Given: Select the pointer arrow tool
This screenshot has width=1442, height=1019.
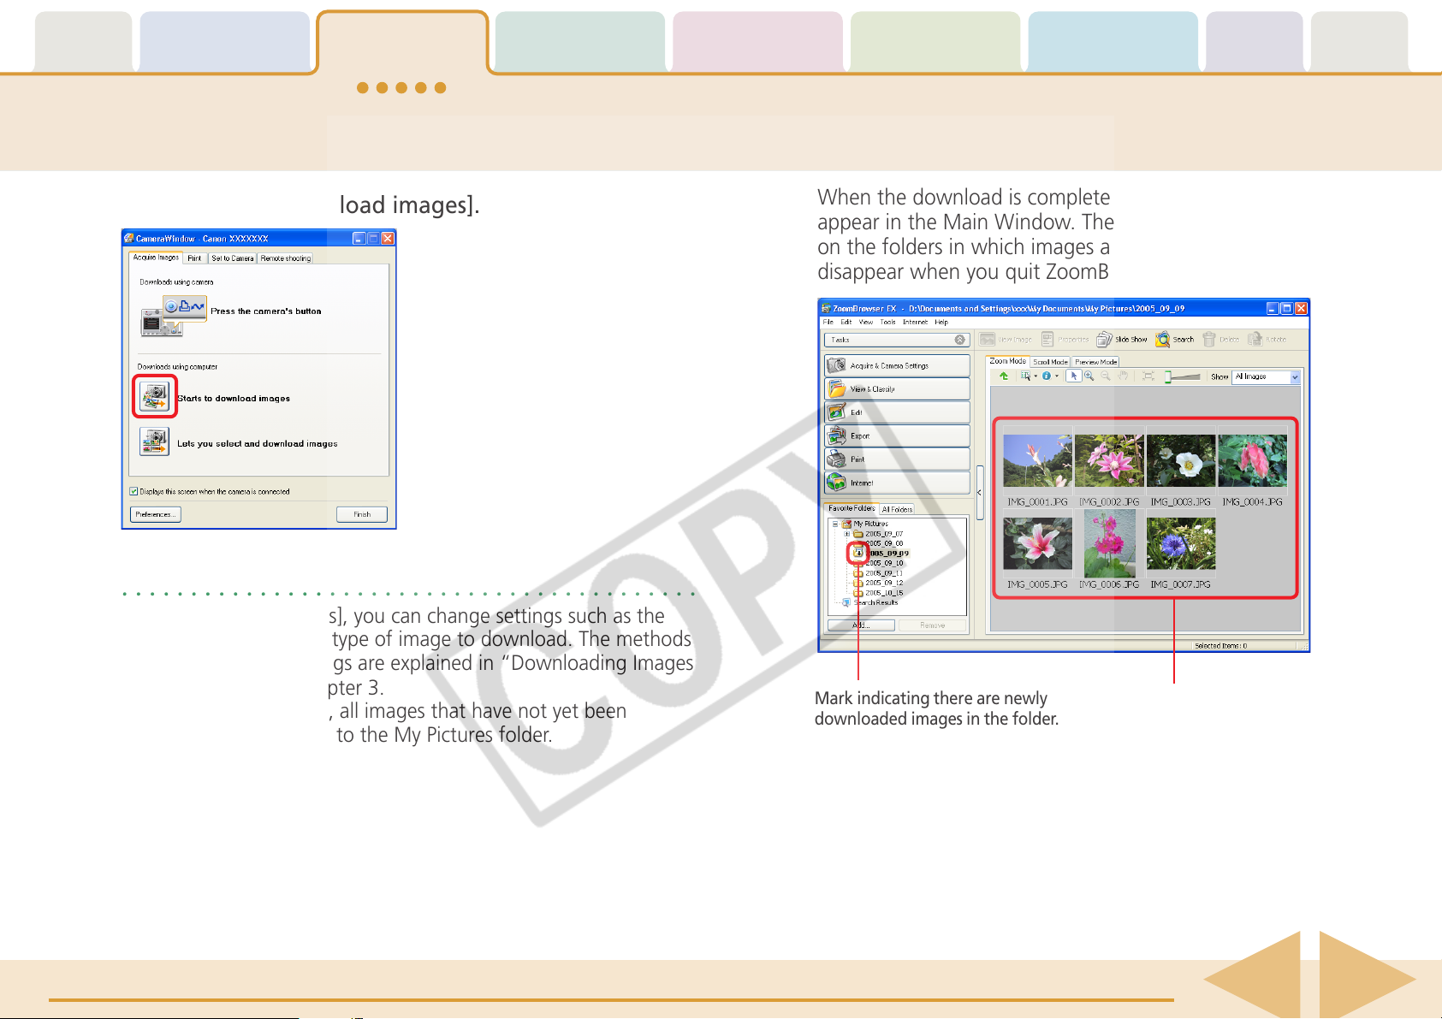Looking at the screenshot, I should coord(1073,376).
